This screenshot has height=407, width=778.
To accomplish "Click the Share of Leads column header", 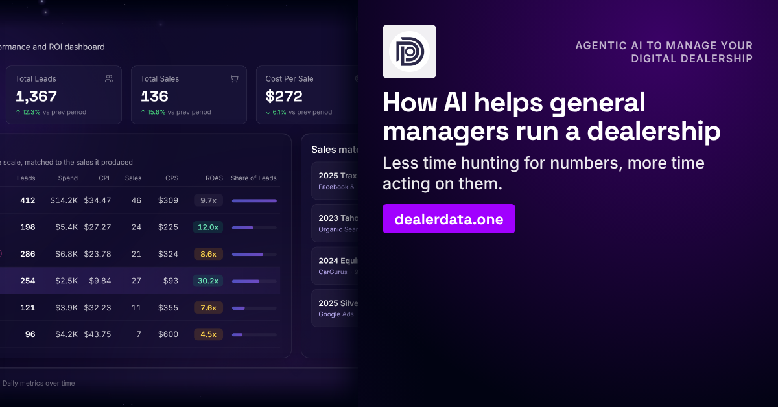I will 253,178.
